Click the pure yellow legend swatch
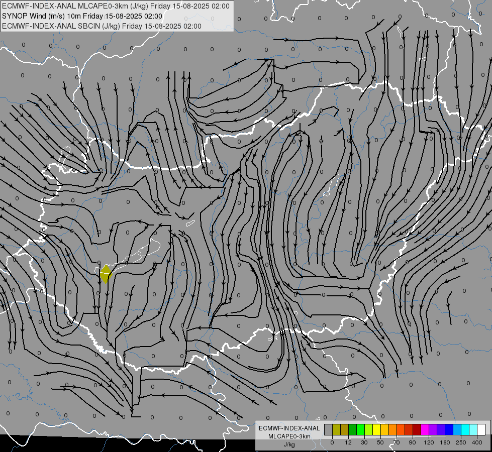The image size is (492, 452). point(376,429)
